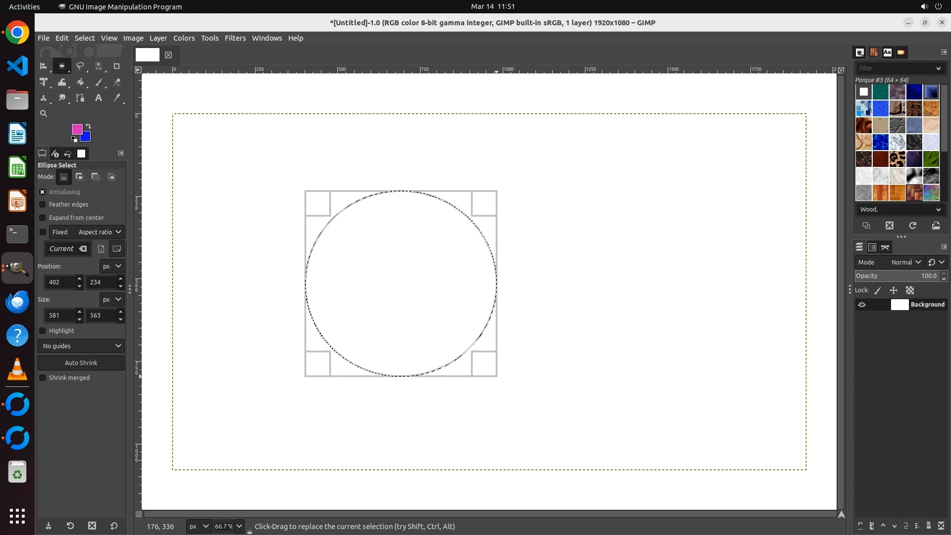Open the No guides dropdown
951x535 pixels.
[81, 346]
